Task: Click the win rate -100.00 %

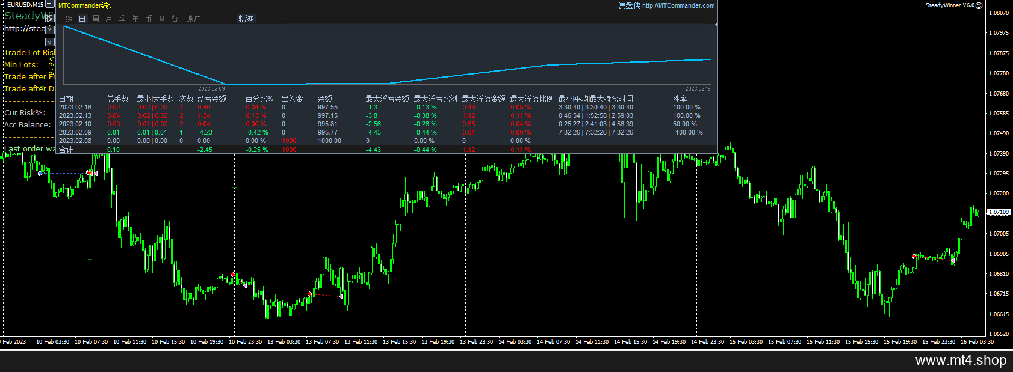Action: tap(688, 132)
